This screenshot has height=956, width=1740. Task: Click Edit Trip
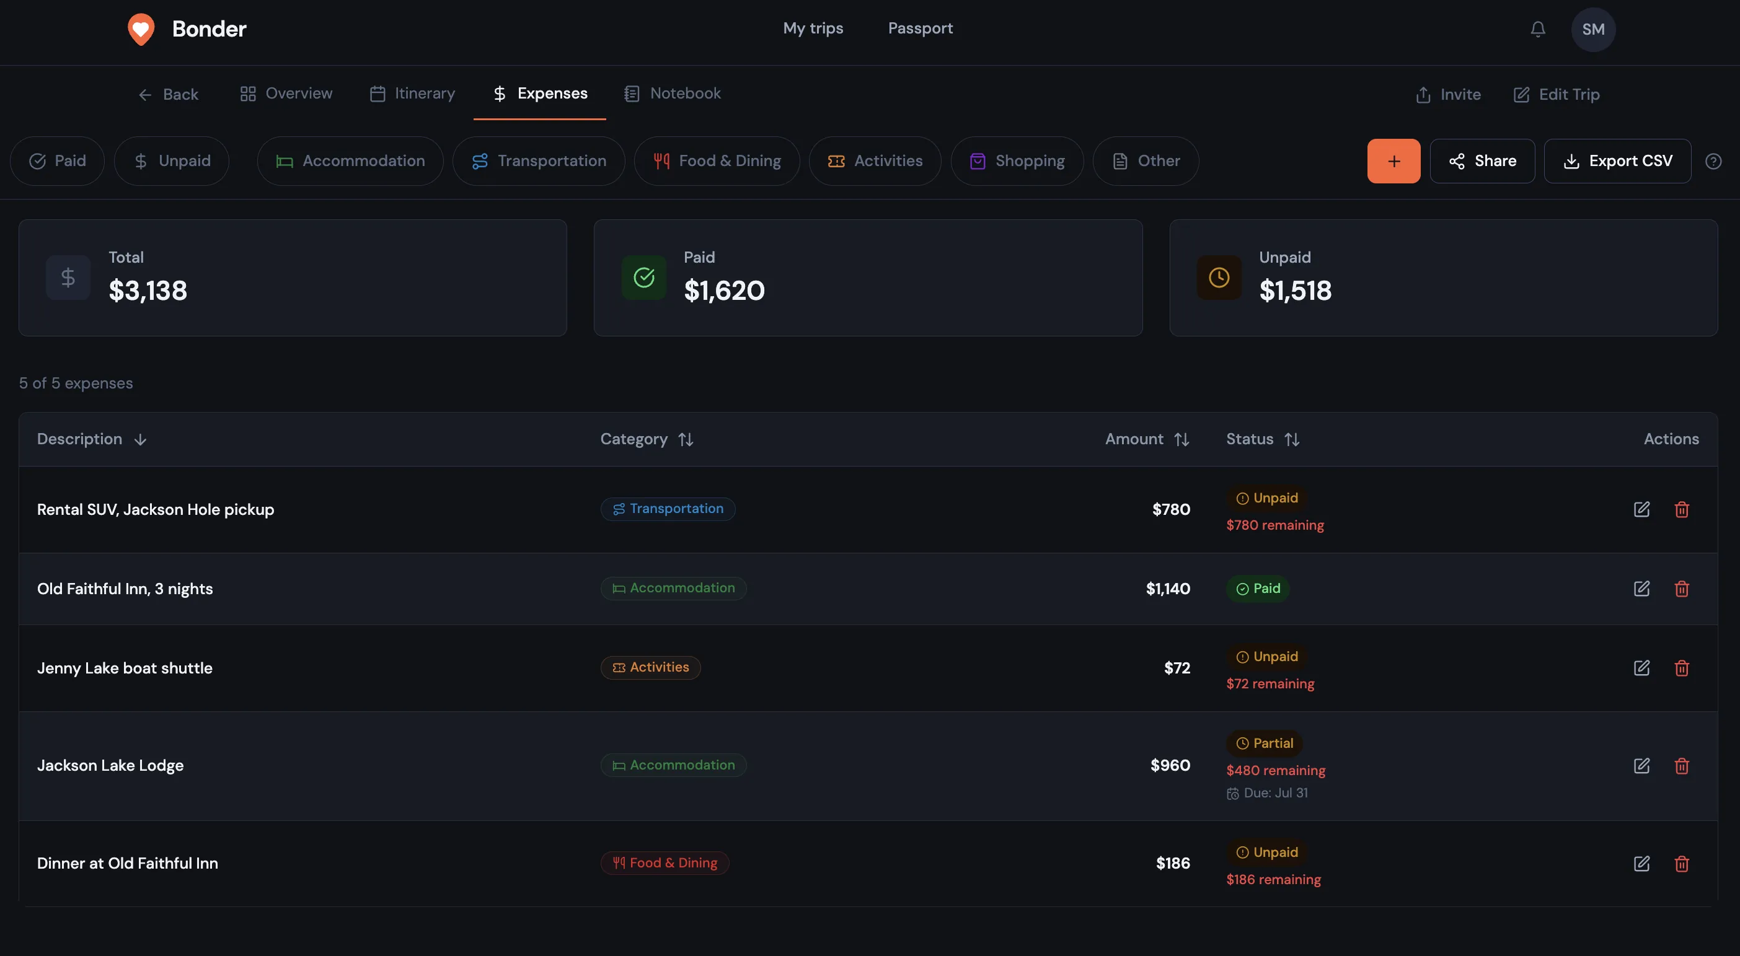1556,95
